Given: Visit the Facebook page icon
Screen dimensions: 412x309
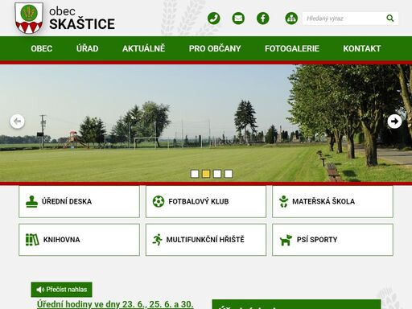Looking at the screenshot, I should tap(263, 19).
